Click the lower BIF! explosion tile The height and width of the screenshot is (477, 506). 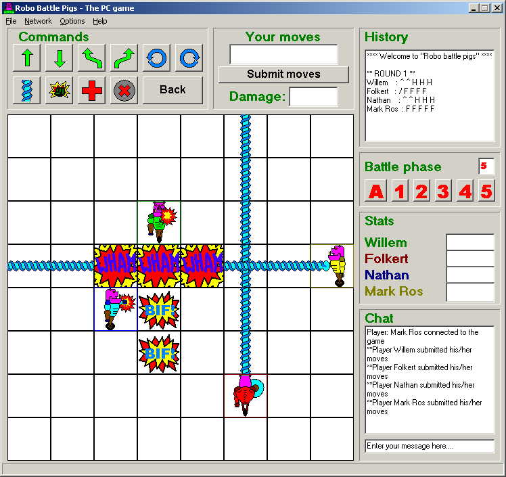tap(159, 353)
